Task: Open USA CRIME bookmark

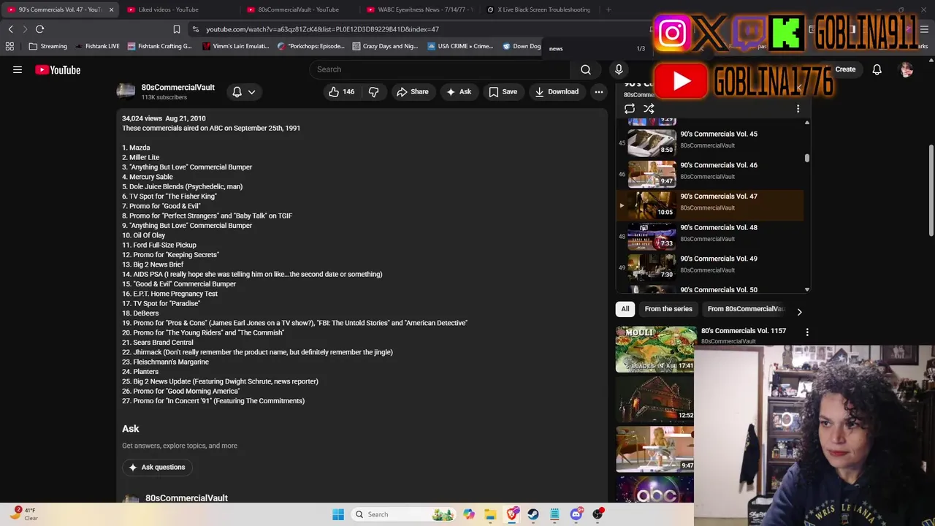Action: click(x=460, y=46)
